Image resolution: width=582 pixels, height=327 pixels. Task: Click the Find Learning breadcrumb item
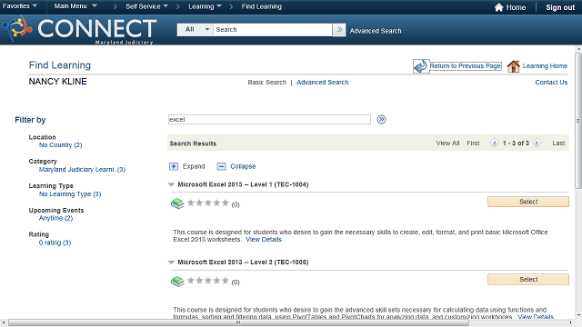[x=262, y=6]
